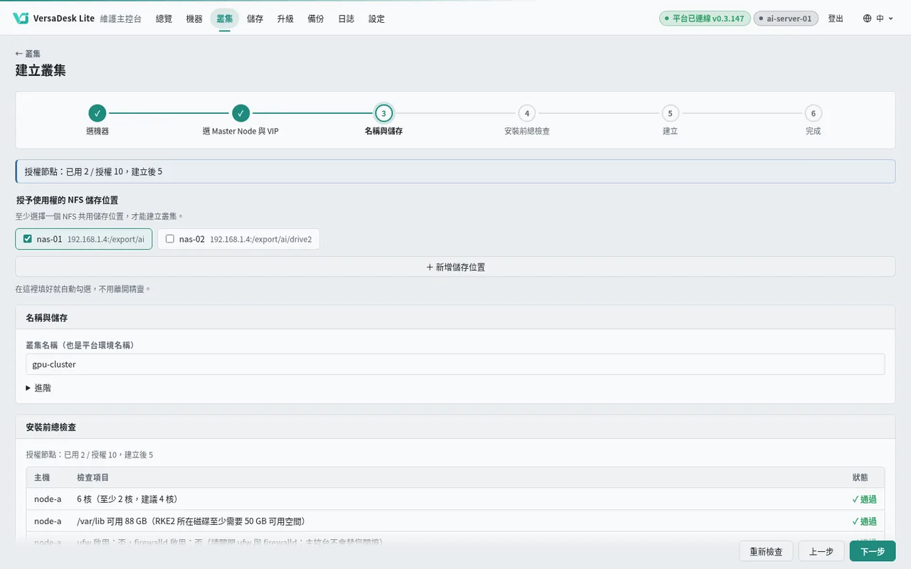
Task: Click the step 4 安裝前總檢查 circle
Action: coord(527,113)
